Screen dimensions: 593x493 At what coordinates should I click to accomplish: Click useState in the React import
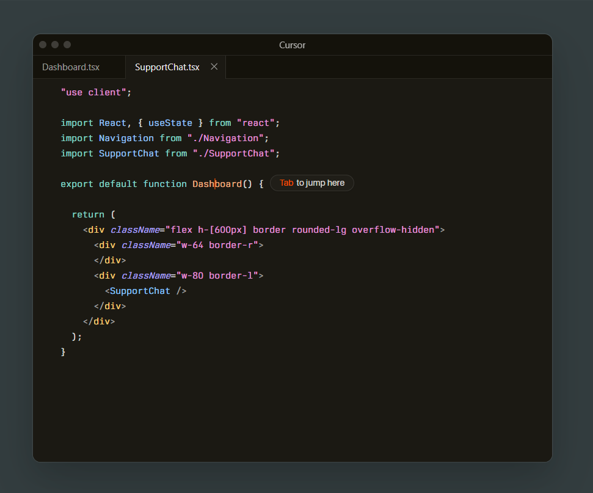[x=170, y=123]
